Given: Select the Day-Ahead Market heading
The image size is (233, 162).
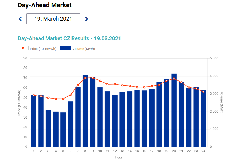Looking at the screenshot, I should 44,5.
